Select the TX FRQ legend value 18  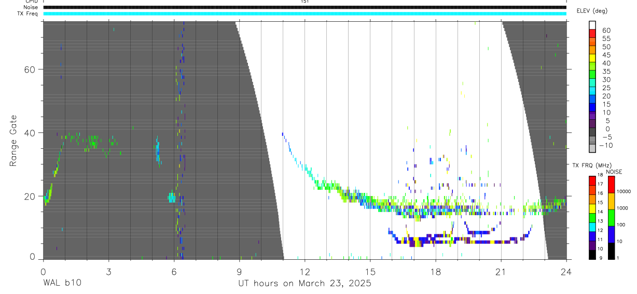[600, 176]
